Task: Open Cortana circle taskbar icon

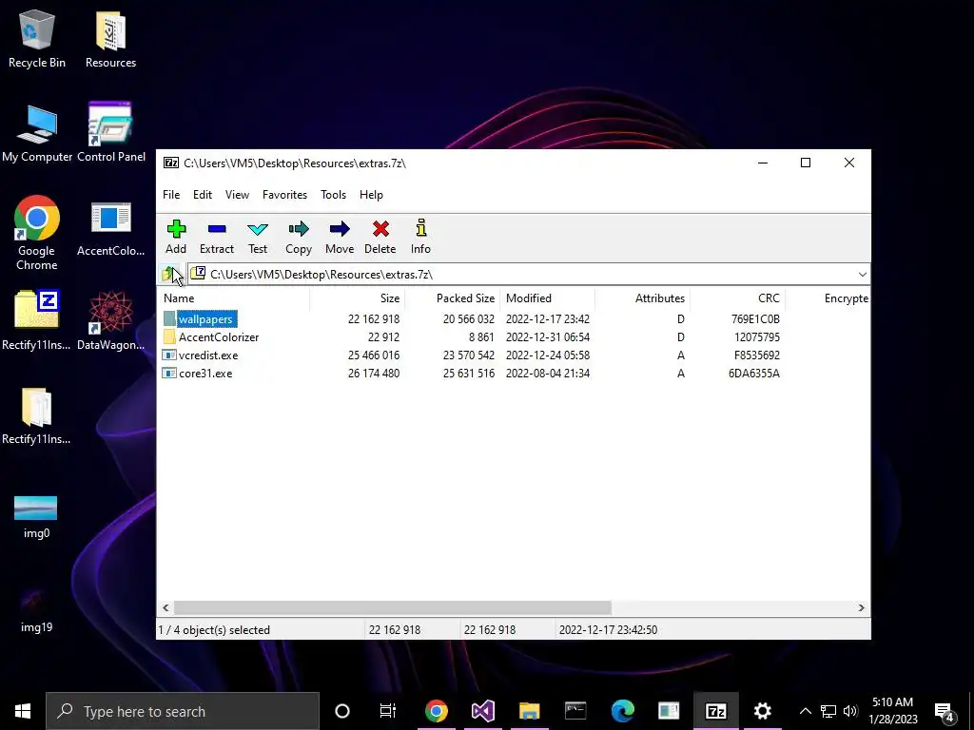Action: pyautogui.click(x=342, y=711)
